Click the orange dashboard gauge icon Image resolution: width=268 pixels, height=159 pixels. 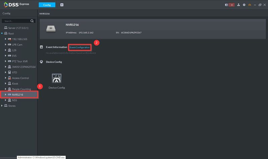point(250,5)
